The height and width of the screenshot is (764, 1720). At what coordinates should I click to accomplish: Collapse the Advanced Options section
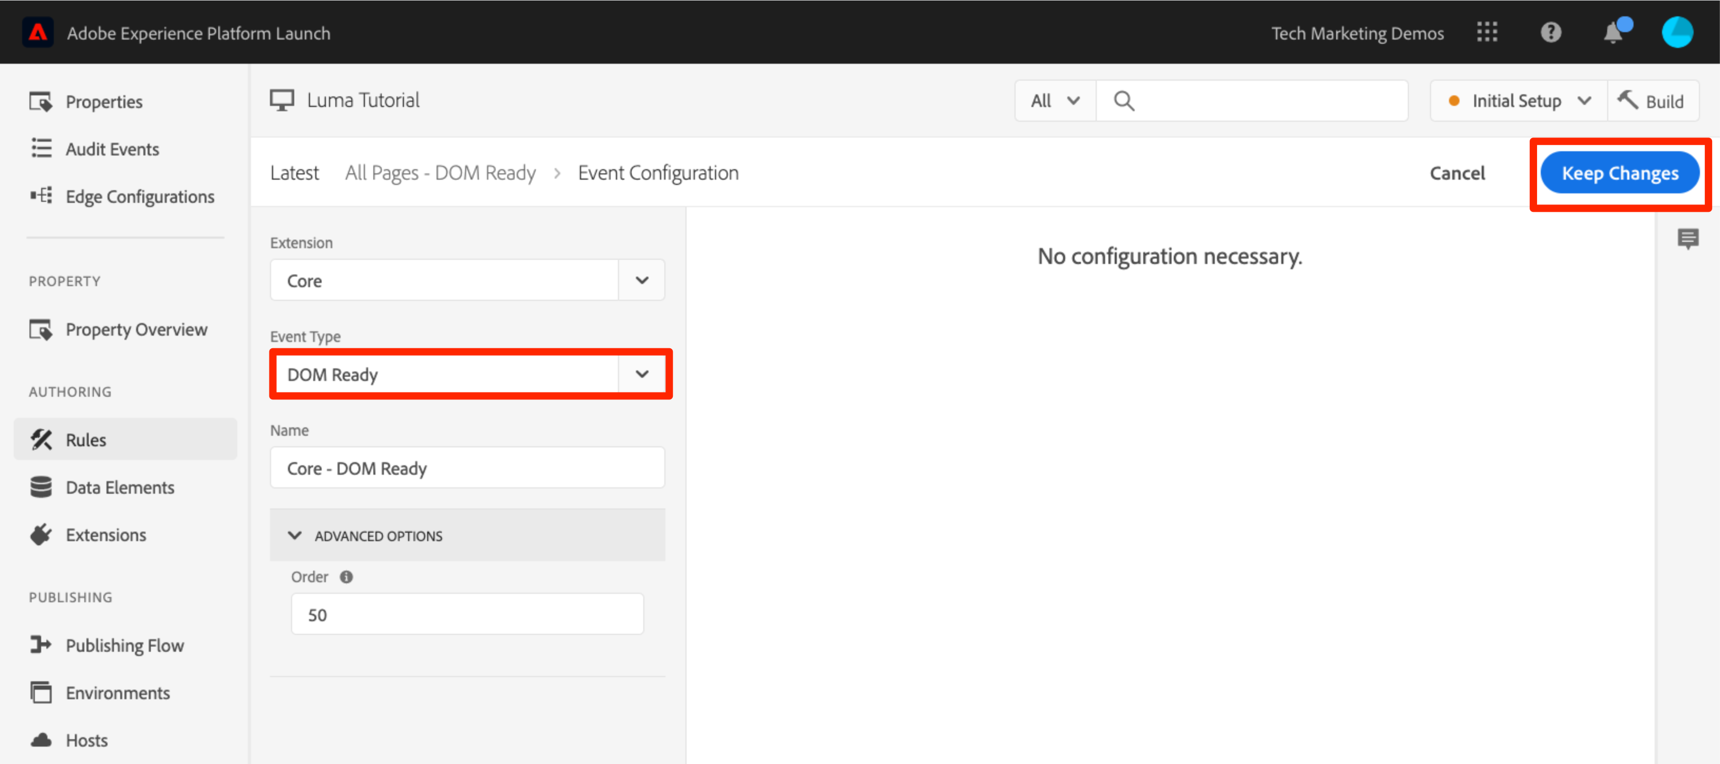pos(294,536)
